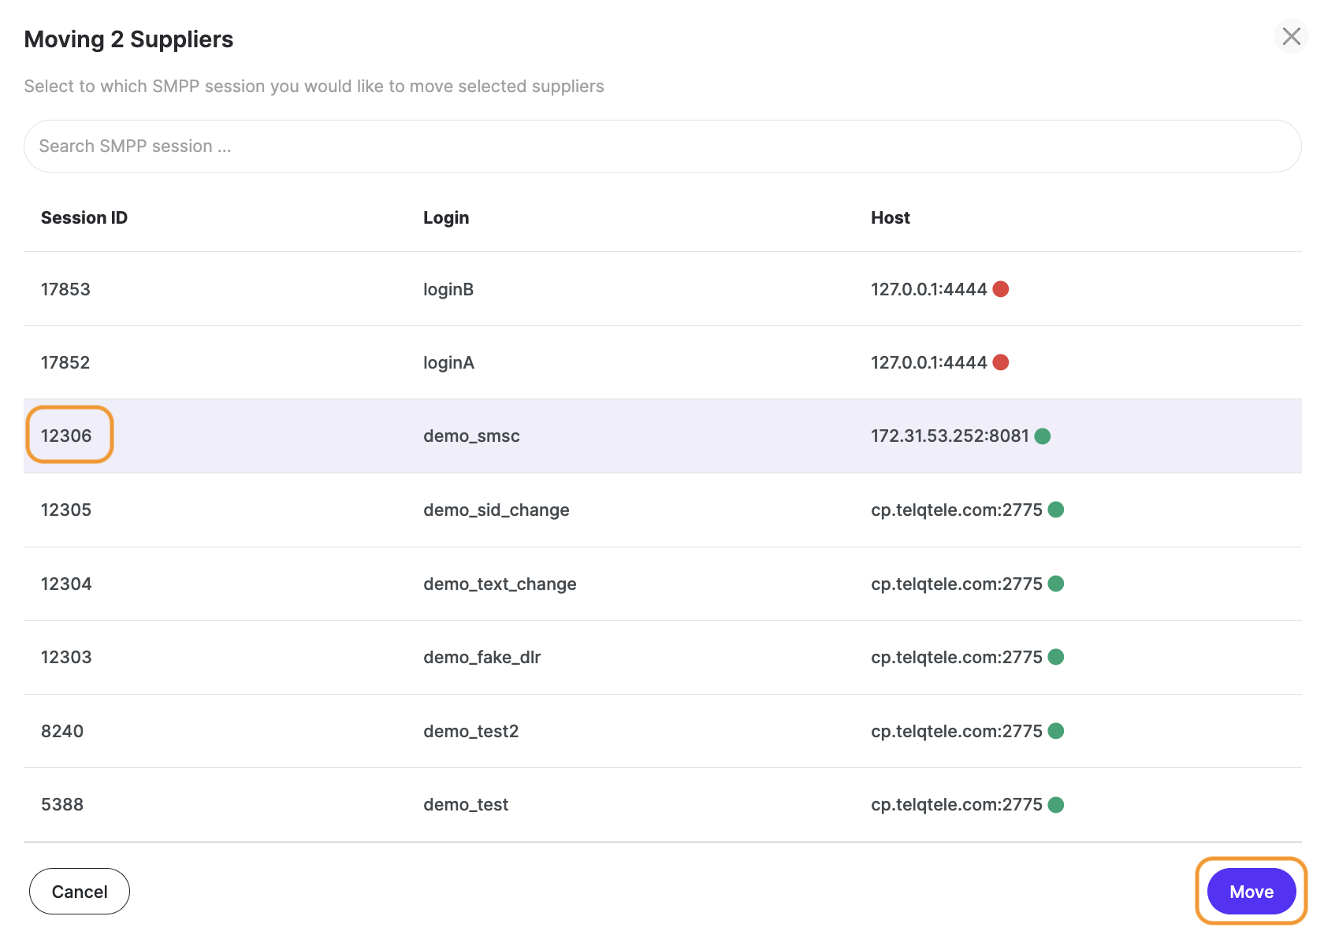Pick the demo_text_change session
This screenshot has width=1324, height=931.
click(x=500, y=584)
